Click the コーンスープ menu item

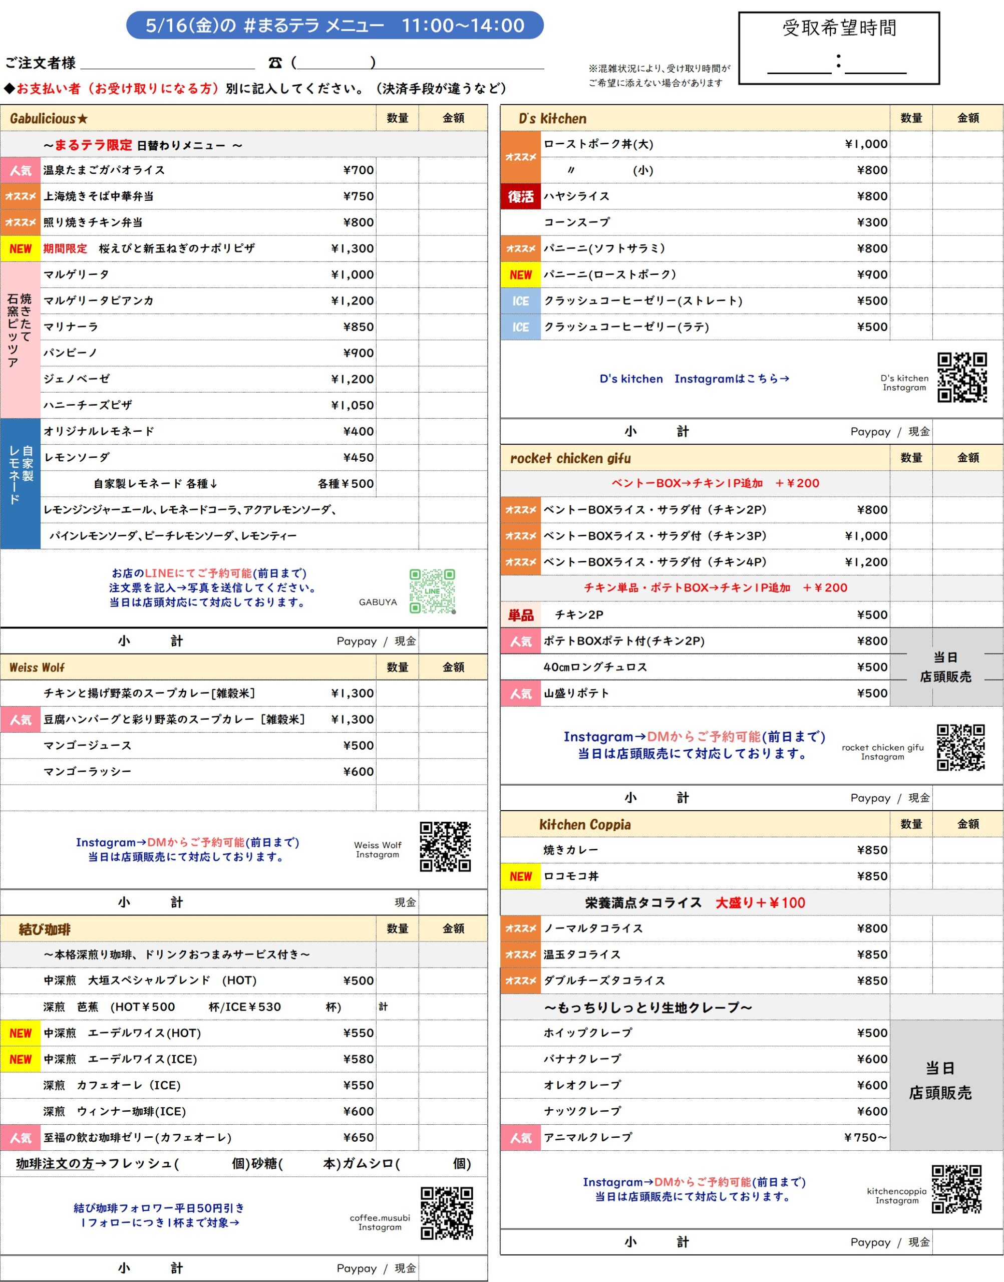pyautogui.click(x=576, y=222)
